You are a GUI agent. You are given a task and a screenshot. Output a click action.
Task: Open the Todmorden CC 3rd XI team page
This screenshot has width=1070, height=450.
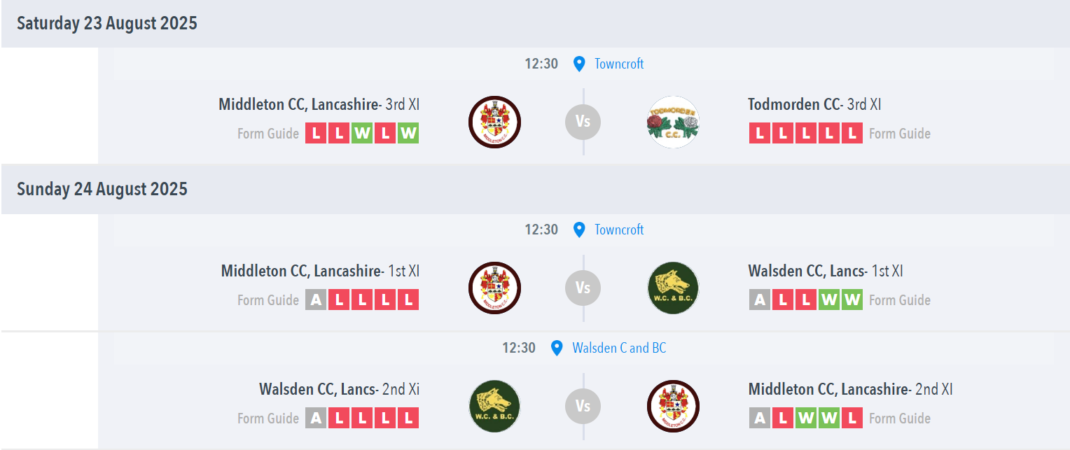tap(814, 104)
